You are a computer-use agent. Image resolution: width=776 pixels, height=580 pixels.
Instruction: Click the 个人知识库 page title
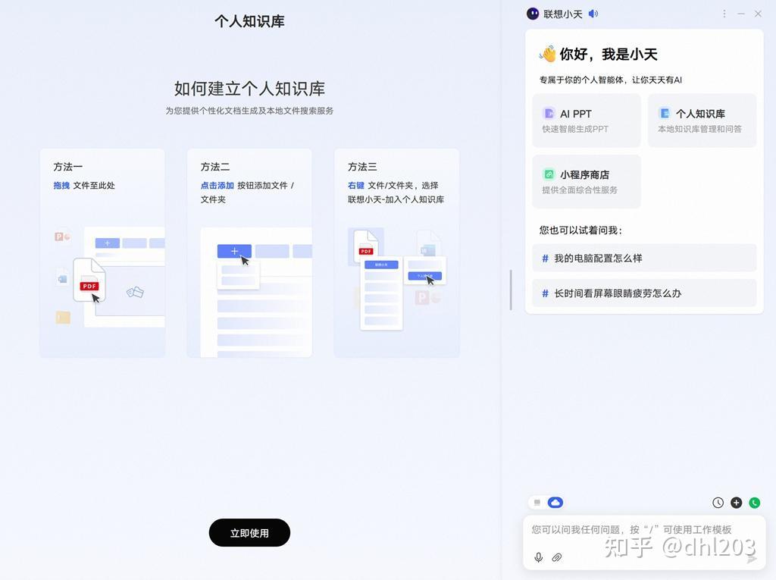tap(249, 21)
